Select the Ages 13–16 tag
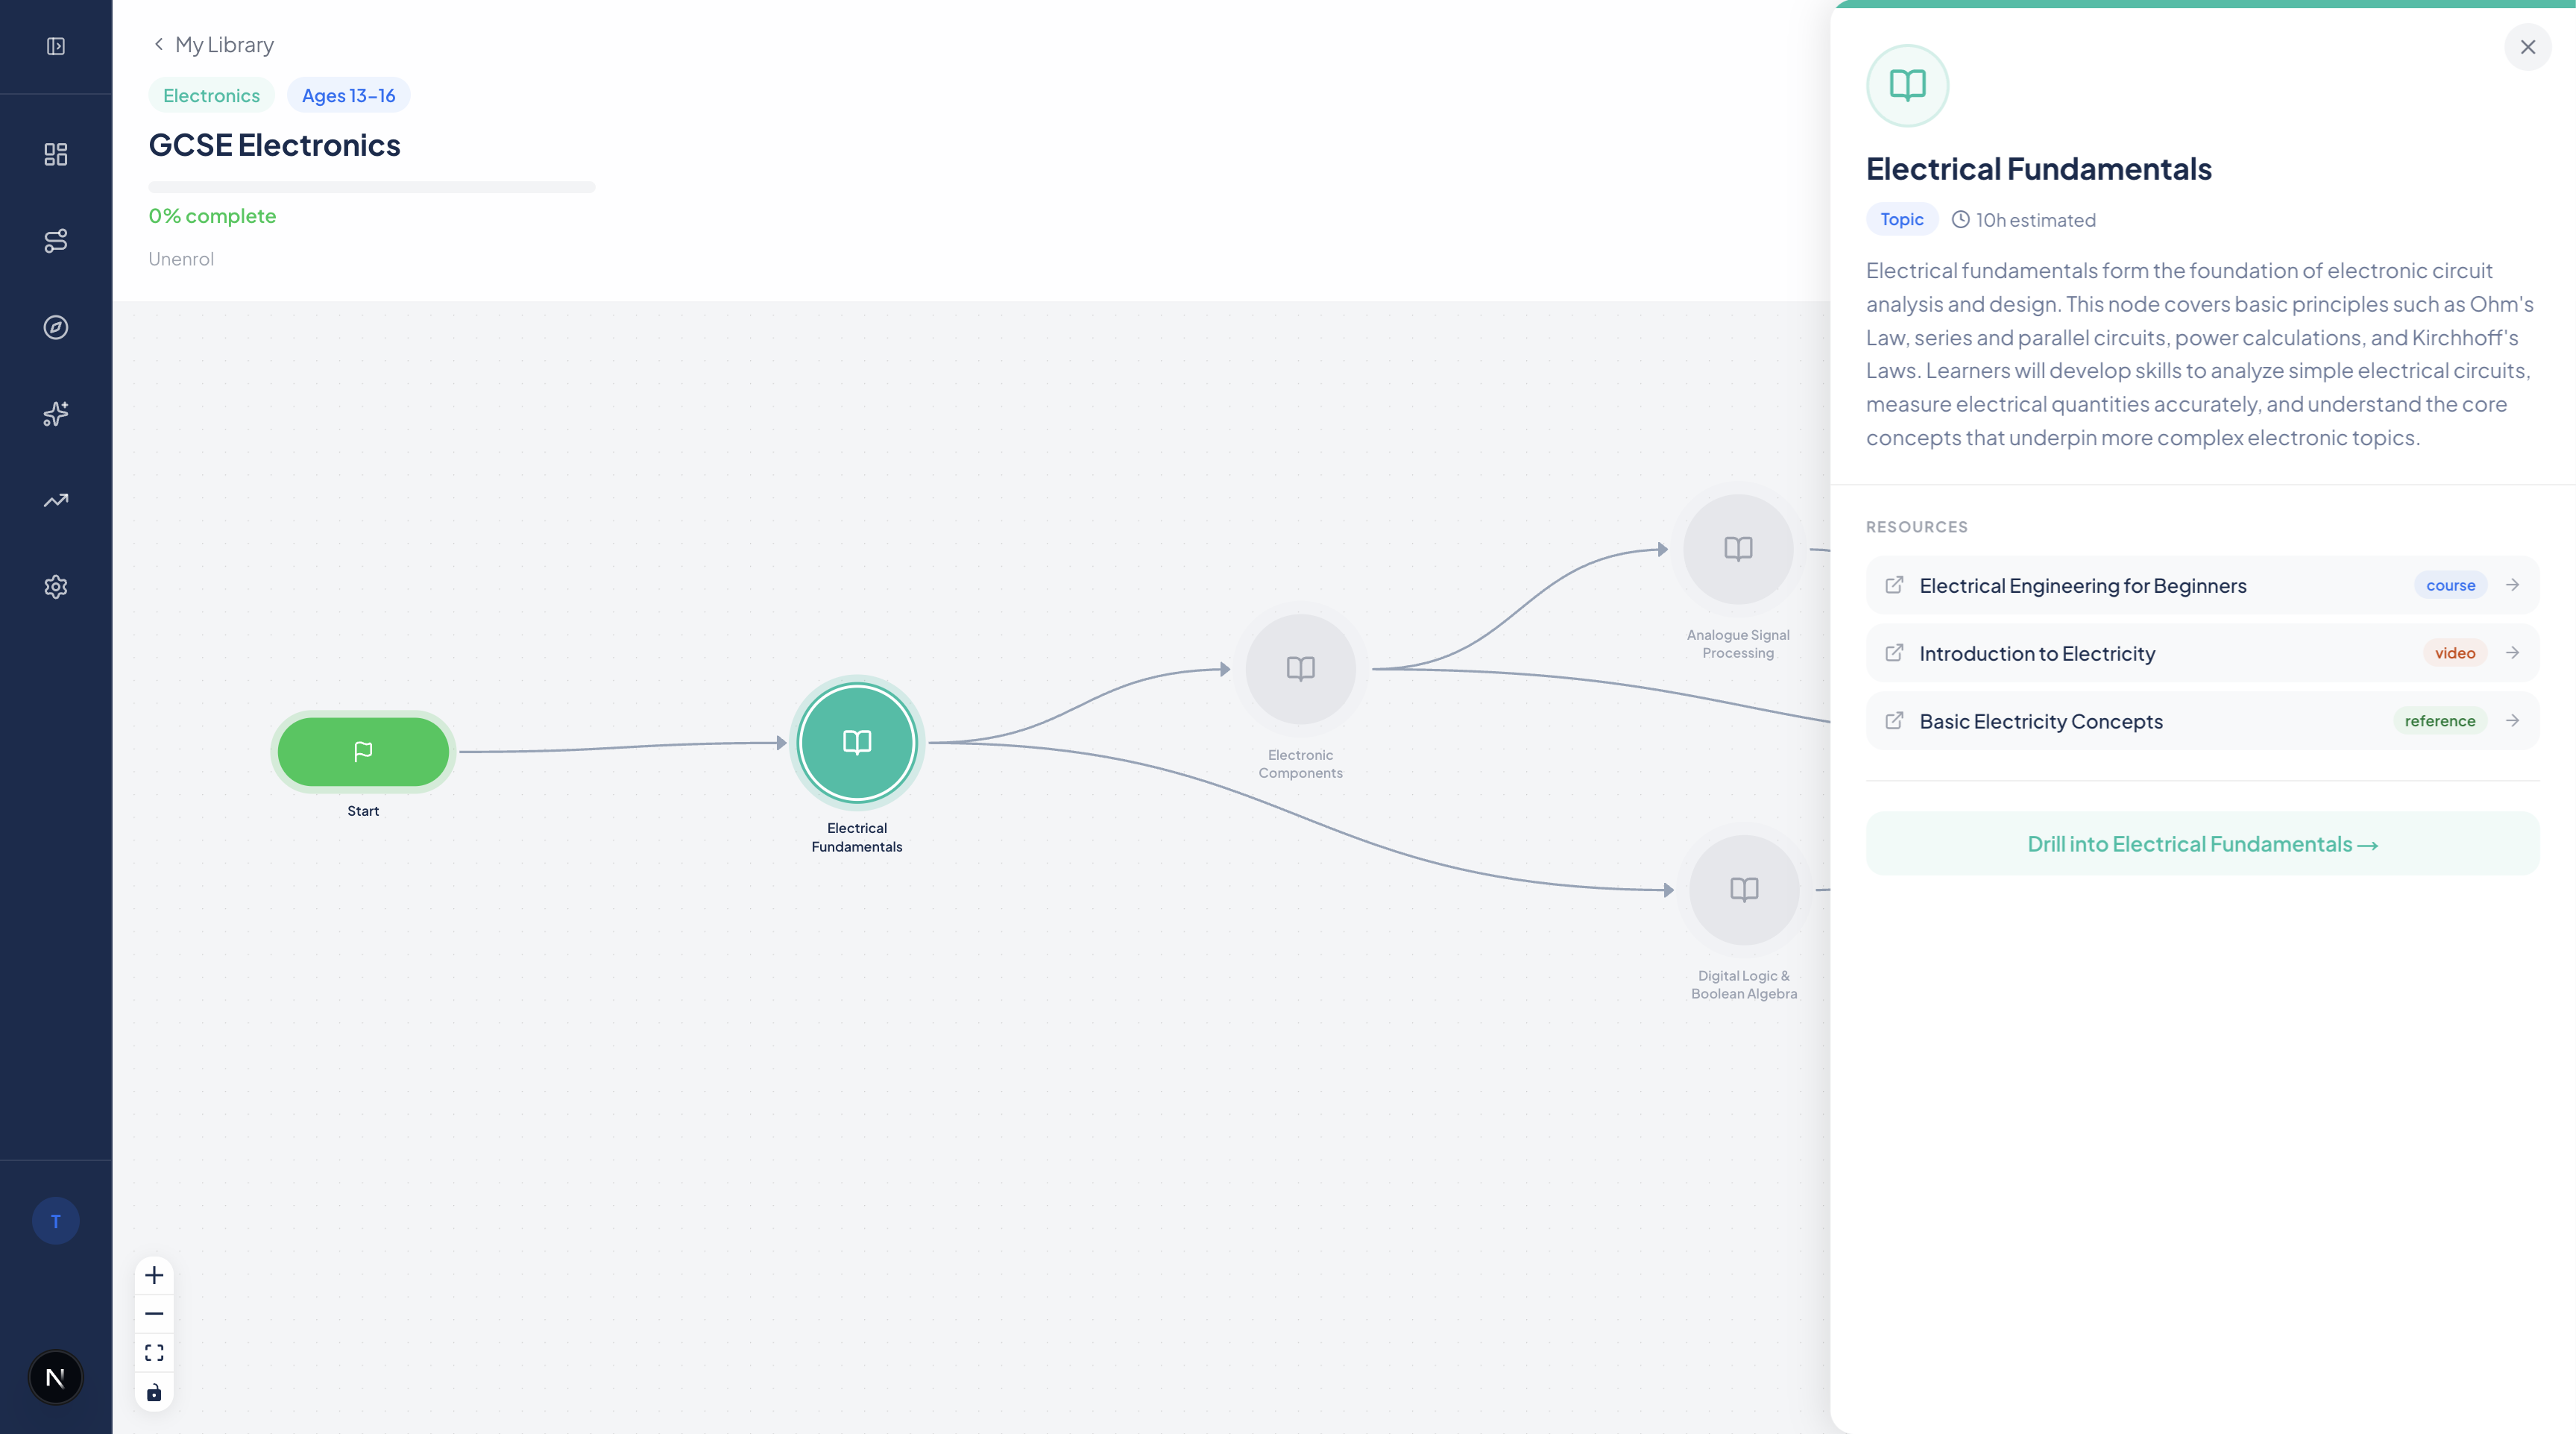Image resolution: width=2576 pixels, height=1434 pixels. click(349, 95)
